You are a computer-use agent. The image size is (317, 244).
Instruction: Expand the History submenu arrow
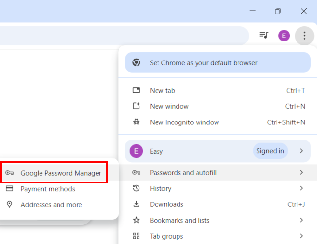click(x=301, y=188)
